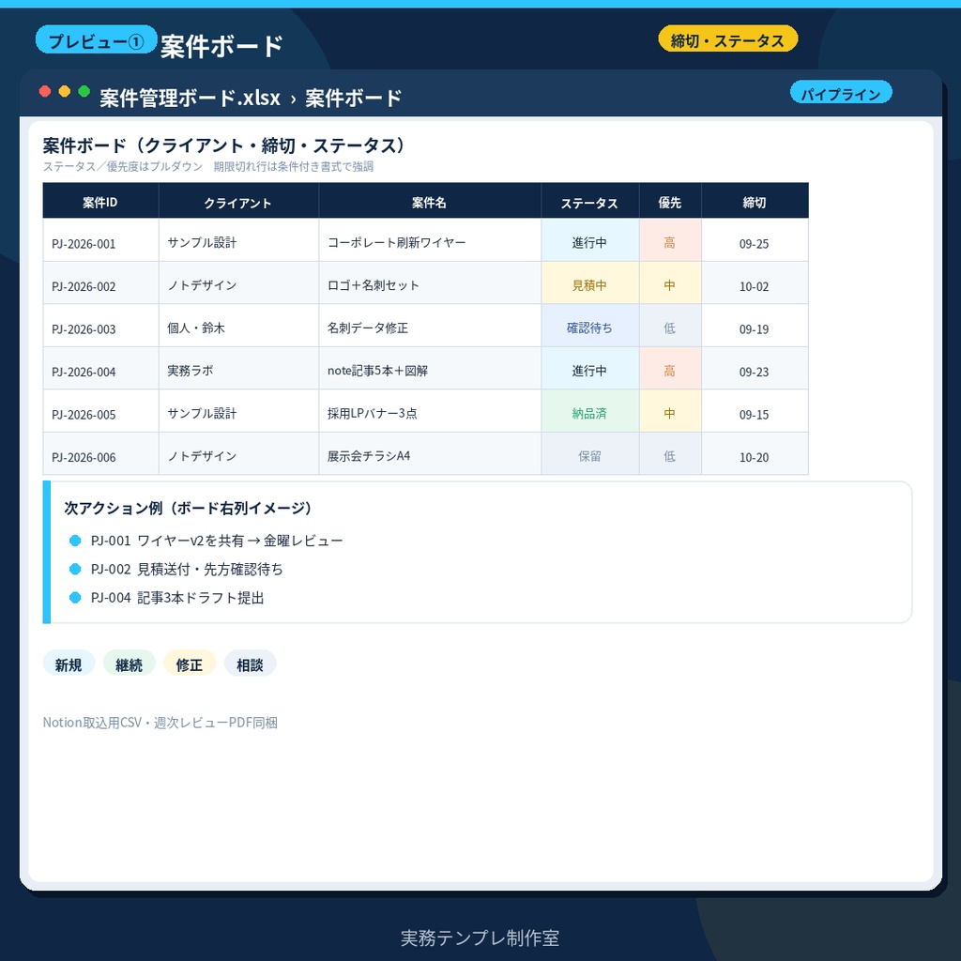Select the 新規 tag chip
The width and height of the screenshot is (961, 961).
[69, 664]
